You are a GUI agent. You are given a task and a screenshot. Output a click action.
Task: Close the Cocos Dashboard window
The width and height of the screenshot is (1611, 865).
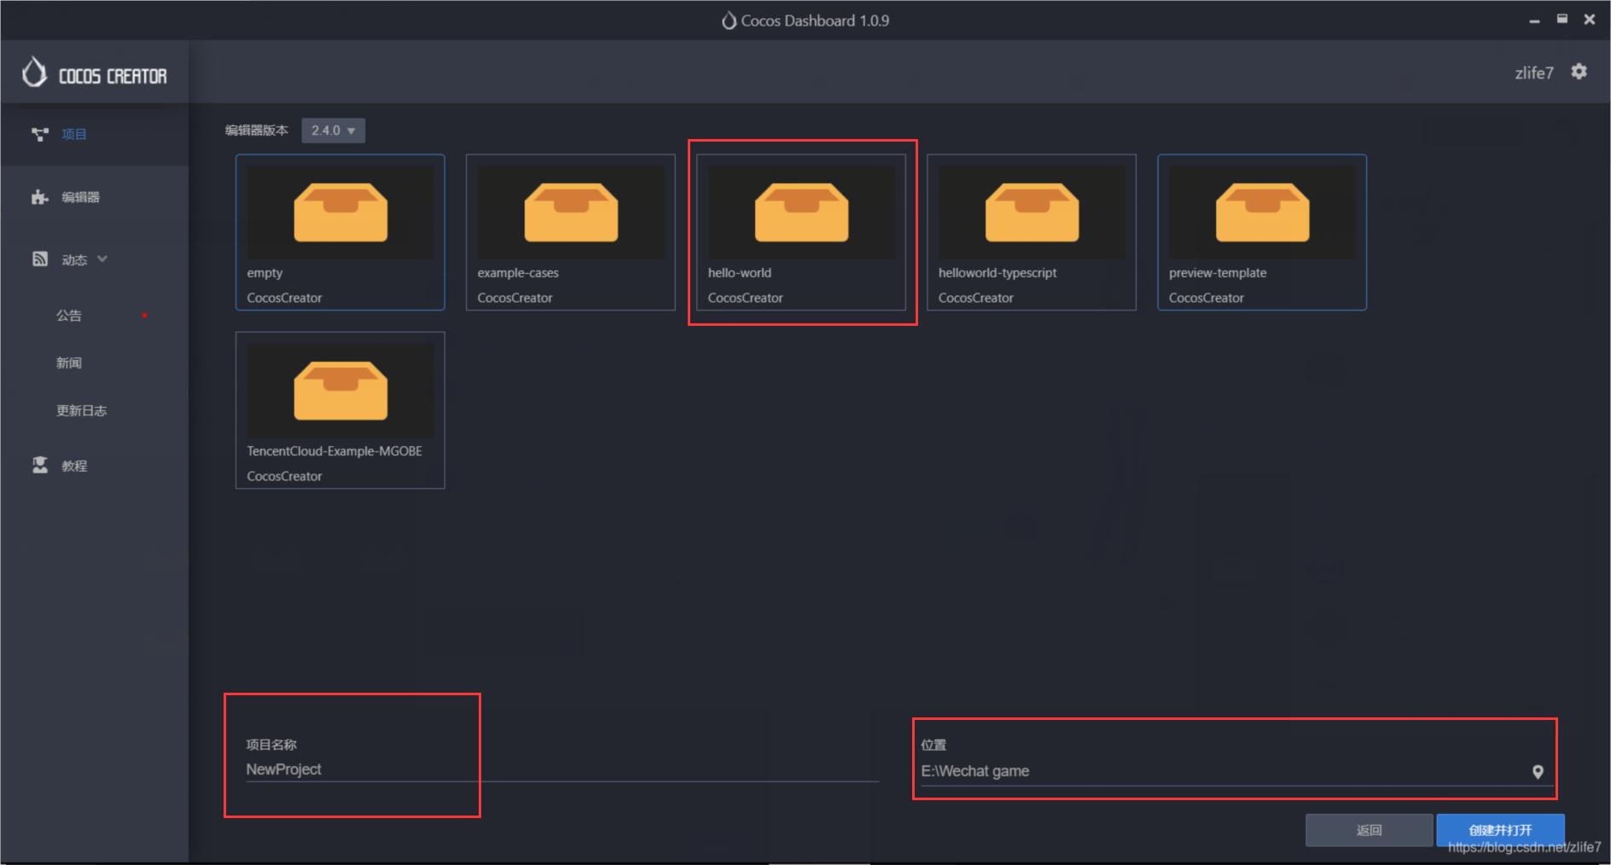pos(1589,19)
